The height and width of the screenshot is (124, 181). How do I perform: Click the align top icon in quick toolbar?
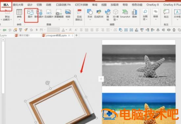(142, 30)
